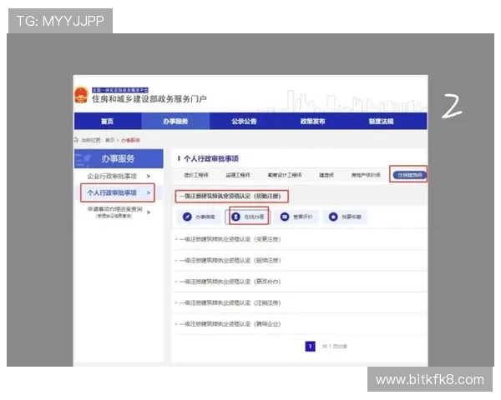This screenshot has width=501, height=400.
Task: Click the 查看评价 comment icon
Action: point(285,217)
